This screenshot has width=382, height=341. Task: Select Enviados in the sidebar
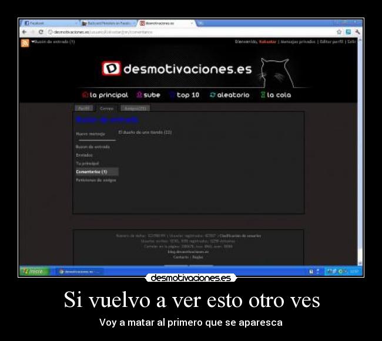pos(84,155)
